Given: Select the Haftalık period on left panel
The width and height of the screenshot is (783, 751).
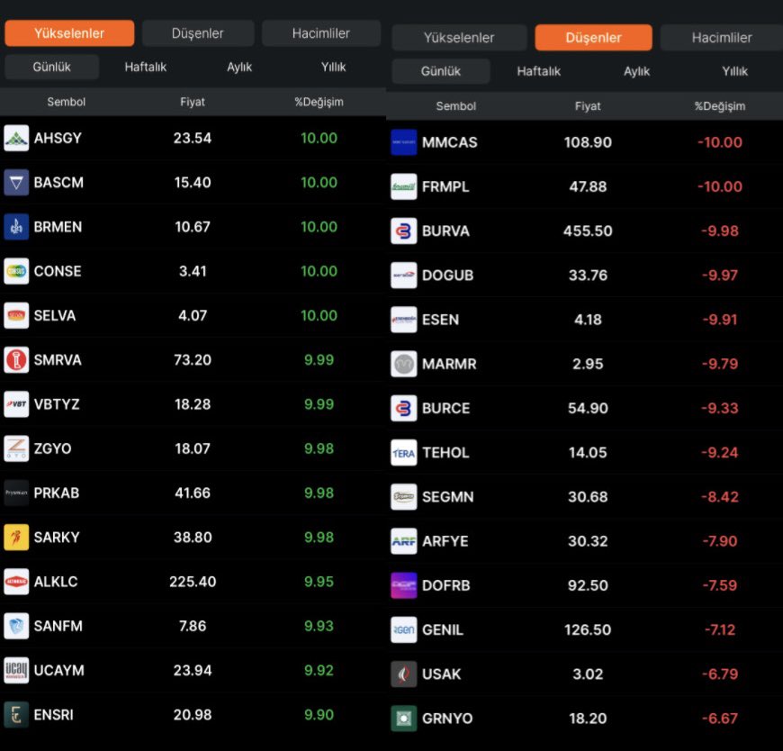Looking at the screenshot, I should click(145, 66).
